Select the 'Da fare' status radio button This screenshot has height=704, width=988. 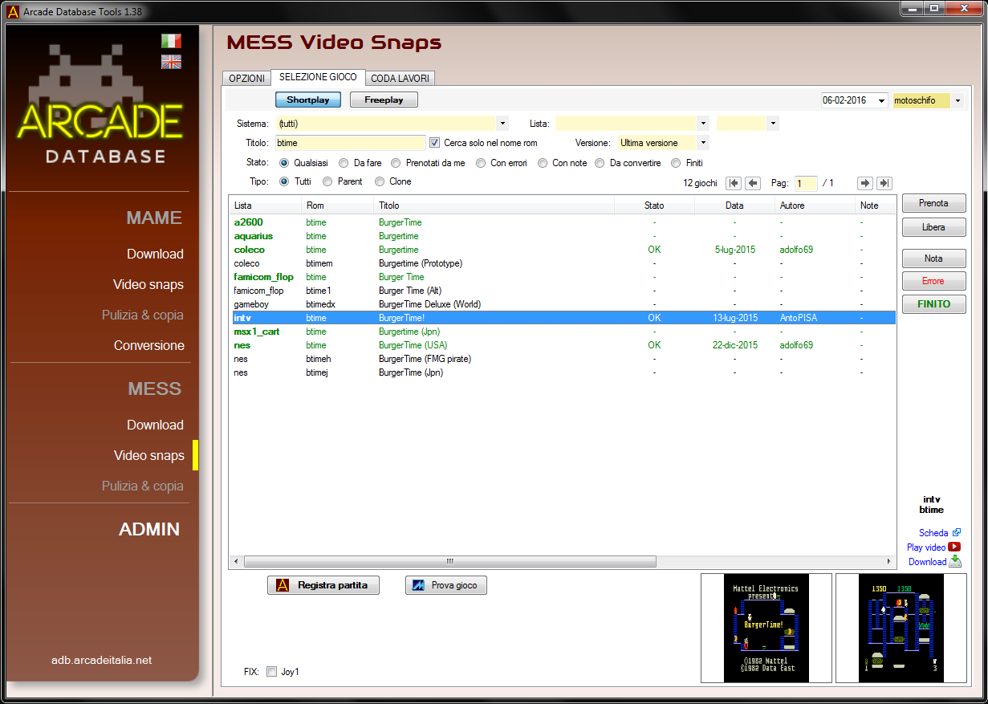(344, 163)
